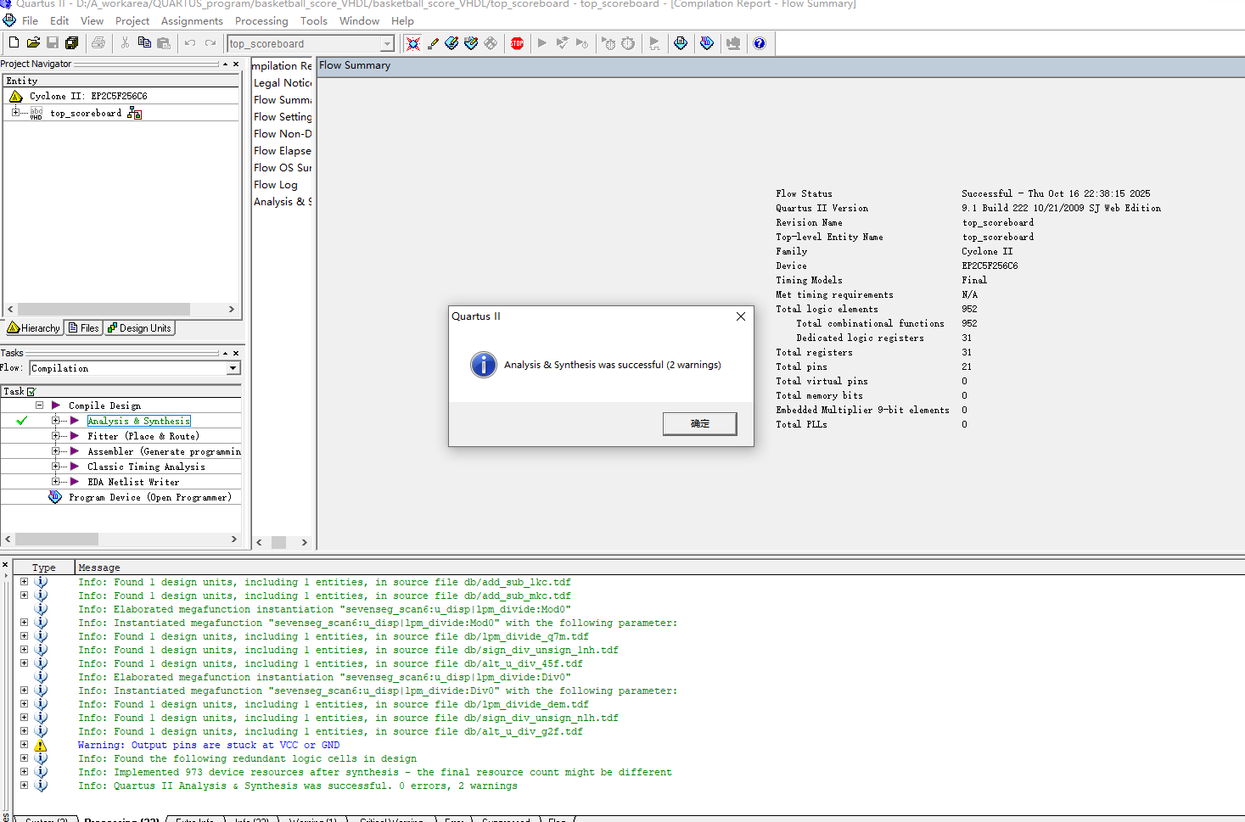The image size is (1245, 822).
Task: Close the Project Navigator panel
Action: tap(236, 64)
